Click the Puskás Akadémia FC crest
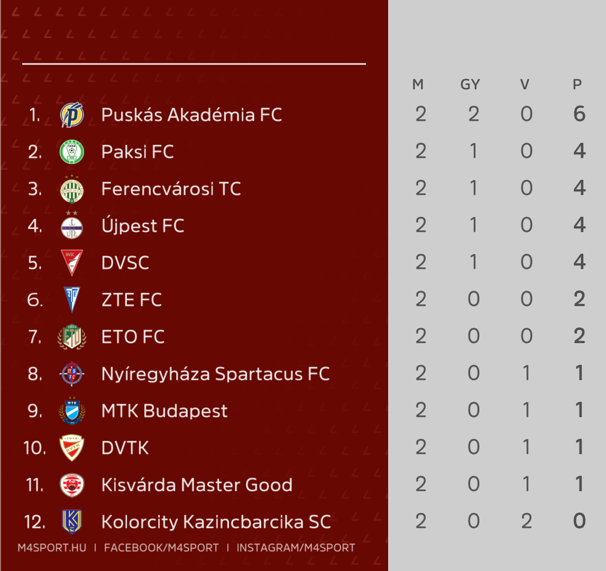606x571 pixels. (x=72, y=115)
